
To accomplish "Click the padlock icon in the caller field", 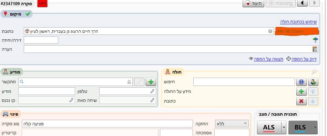I will 129,82.
